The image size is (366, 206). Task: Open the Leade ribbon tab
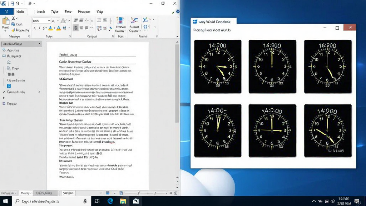pos(41,11)
